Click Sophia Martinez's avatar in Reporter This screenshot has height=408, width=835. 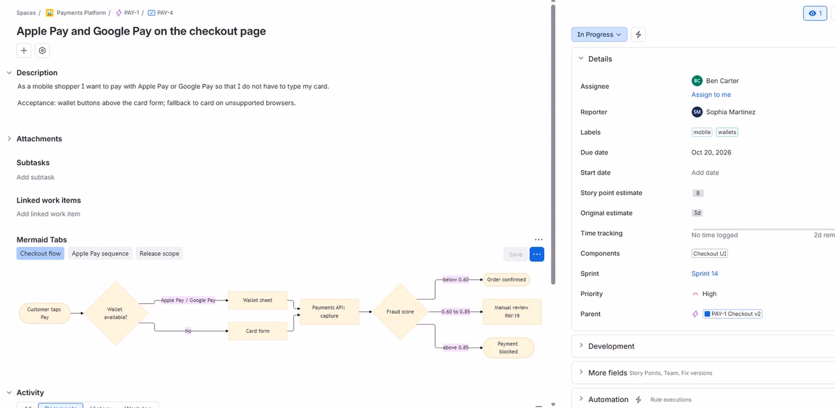(697, 112)
